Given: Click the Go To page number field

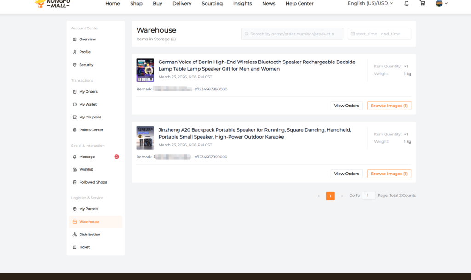Looking at the screenshot, I should coord(368,196).
